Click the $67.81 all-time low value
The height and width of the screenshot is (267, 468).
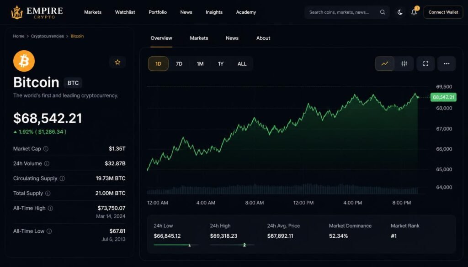tap(117, 231)
